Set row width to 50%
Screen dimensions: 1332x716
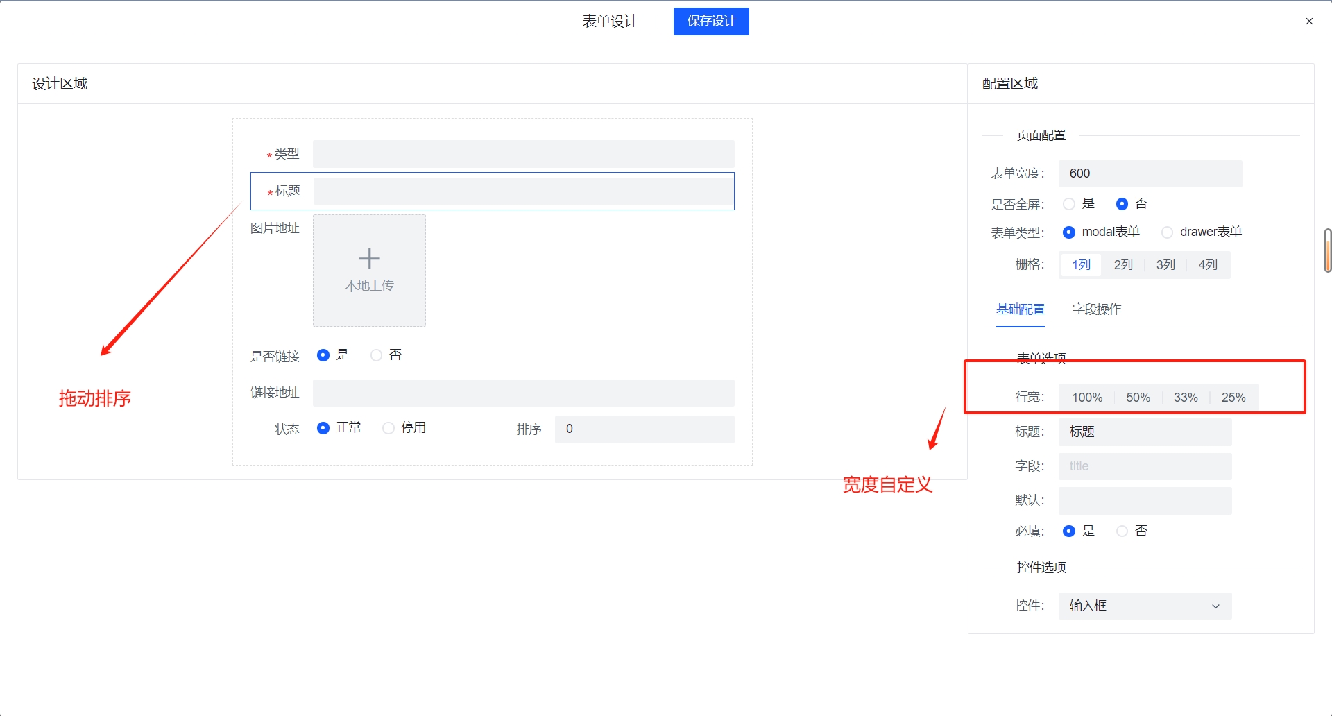1138,398
